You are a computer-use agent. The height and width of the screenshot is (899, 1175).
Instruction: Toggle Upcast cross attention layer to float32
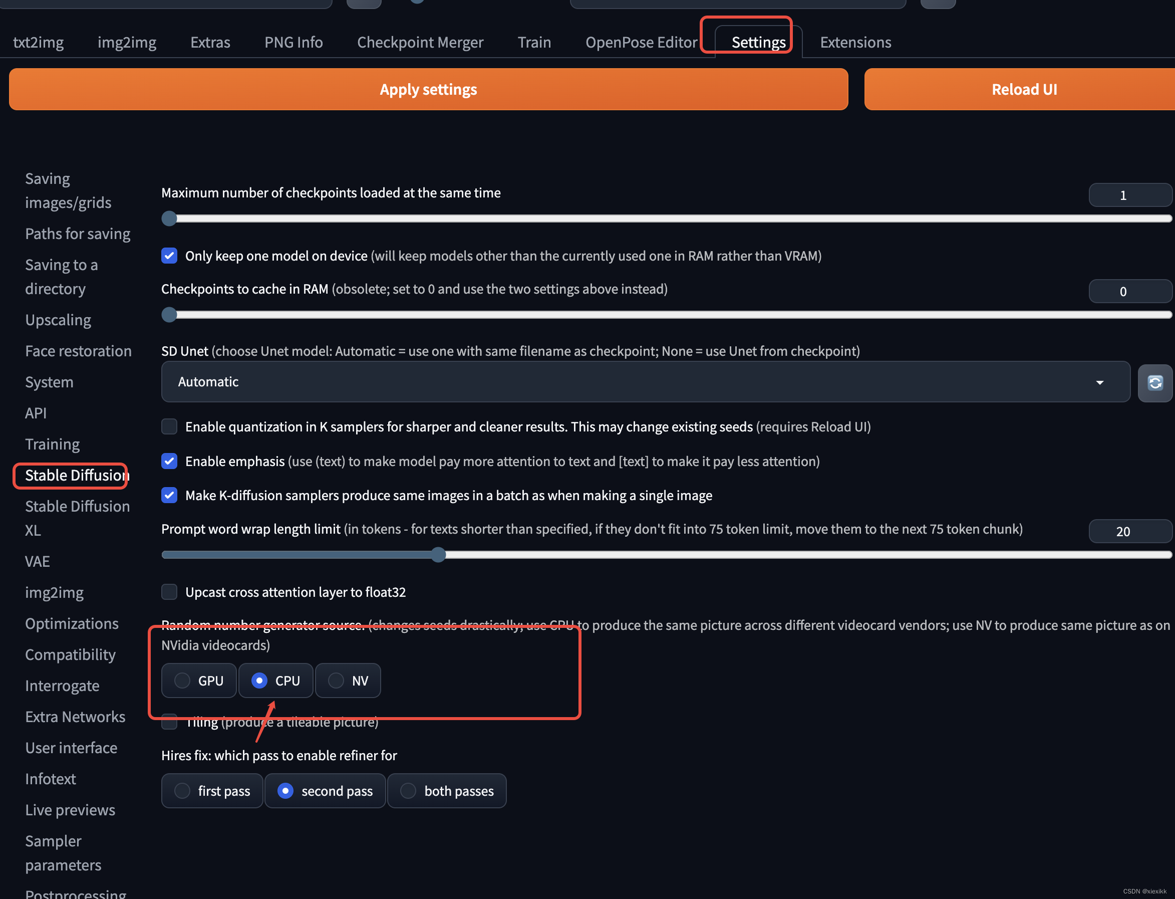click(x=169, y=592)
